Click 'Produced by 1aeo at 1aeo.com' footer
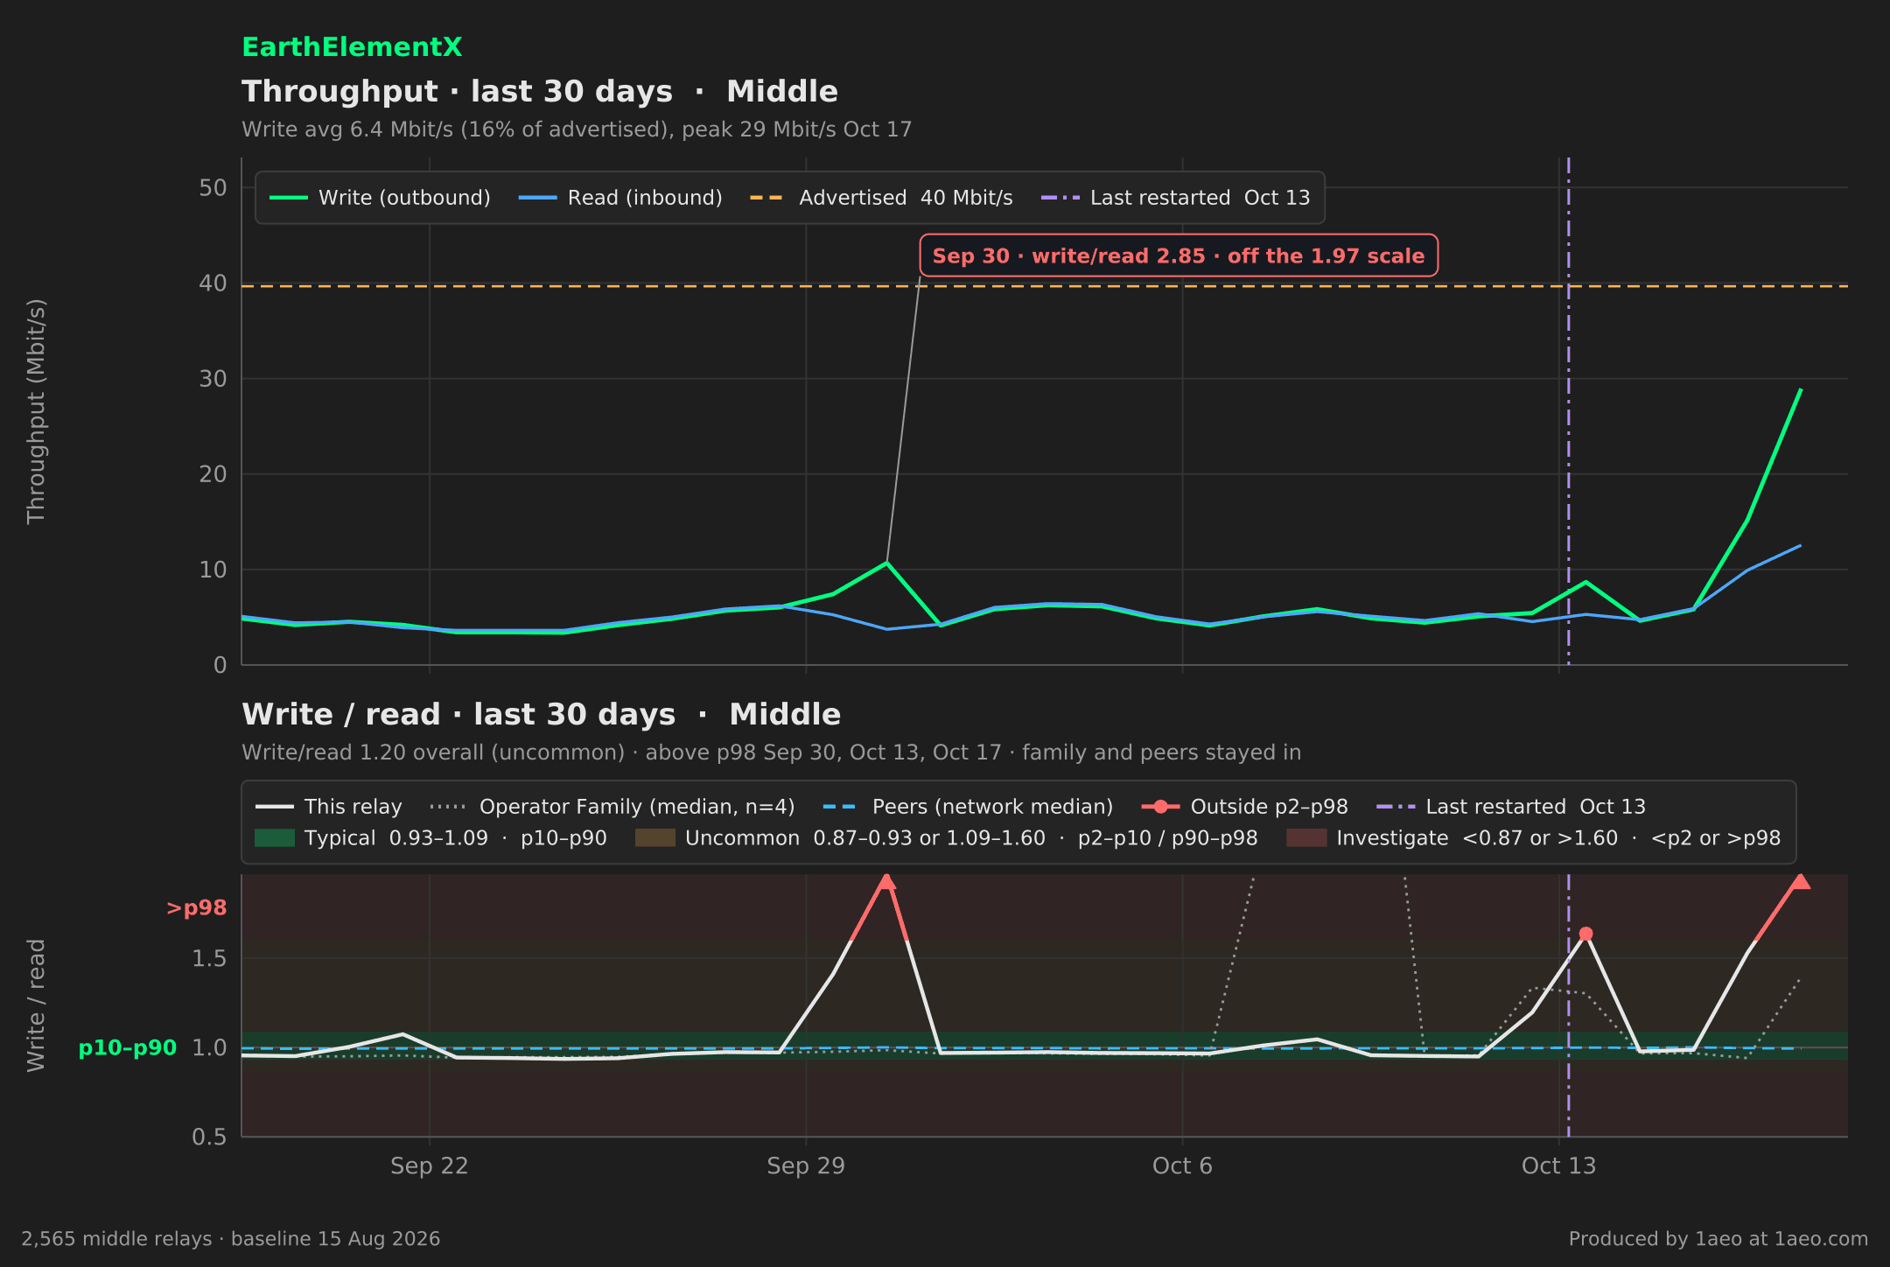 coord(1718,1239)
